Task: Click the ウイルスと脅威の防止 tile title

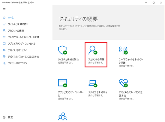Action: [x=68, y=60]
